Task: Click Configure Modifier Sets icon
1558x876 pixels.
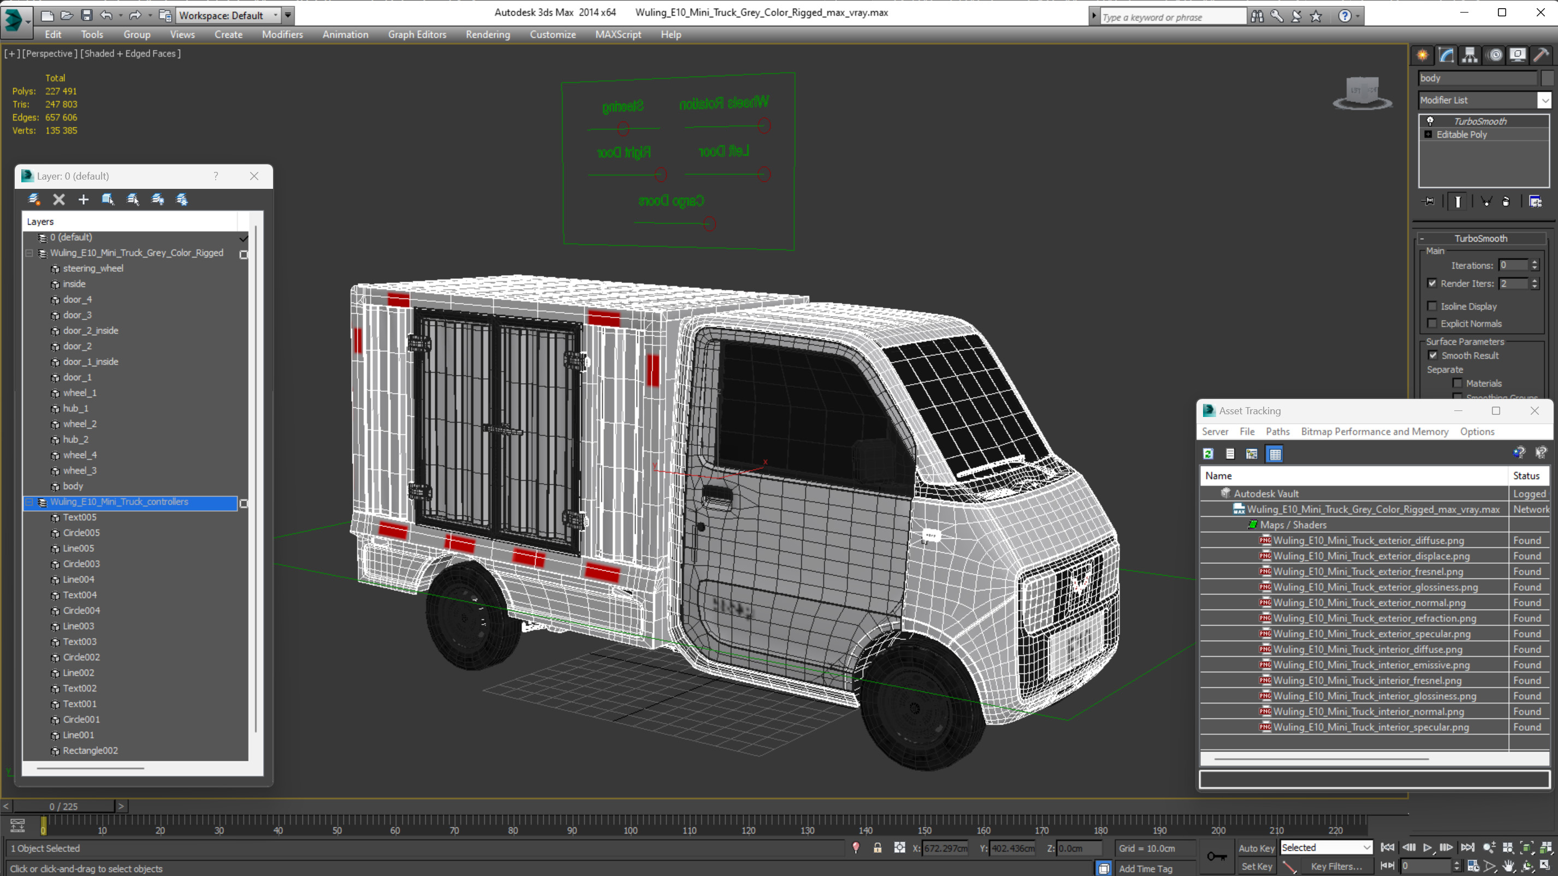Action: click(1535, 201)
